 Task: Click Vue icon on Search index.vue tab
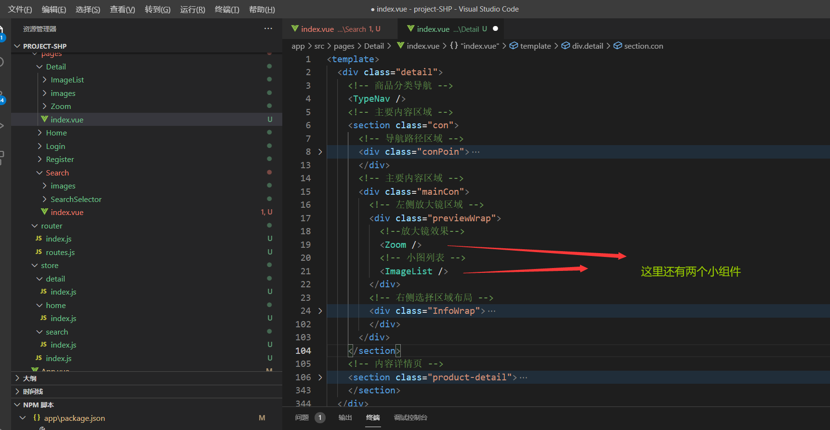[295, 28]
